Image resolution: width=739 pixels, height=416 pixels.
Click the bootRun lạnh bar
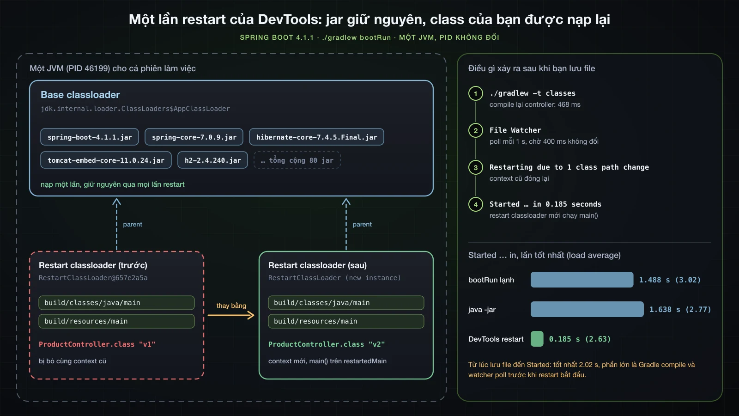point(582,280)
